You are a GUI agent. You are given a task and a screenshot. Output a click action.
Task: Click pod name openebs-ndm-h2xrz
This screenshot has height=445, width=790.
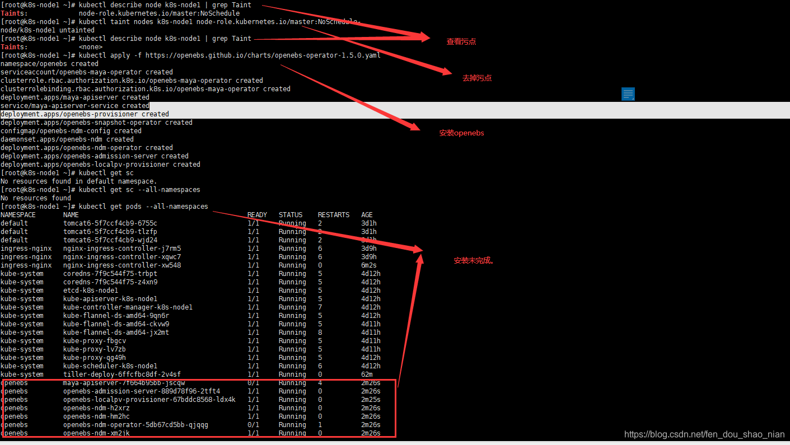[x=96, y=408]
